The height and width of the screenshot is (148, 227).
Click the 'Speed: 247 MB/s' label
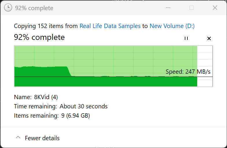tap(188, 72)
